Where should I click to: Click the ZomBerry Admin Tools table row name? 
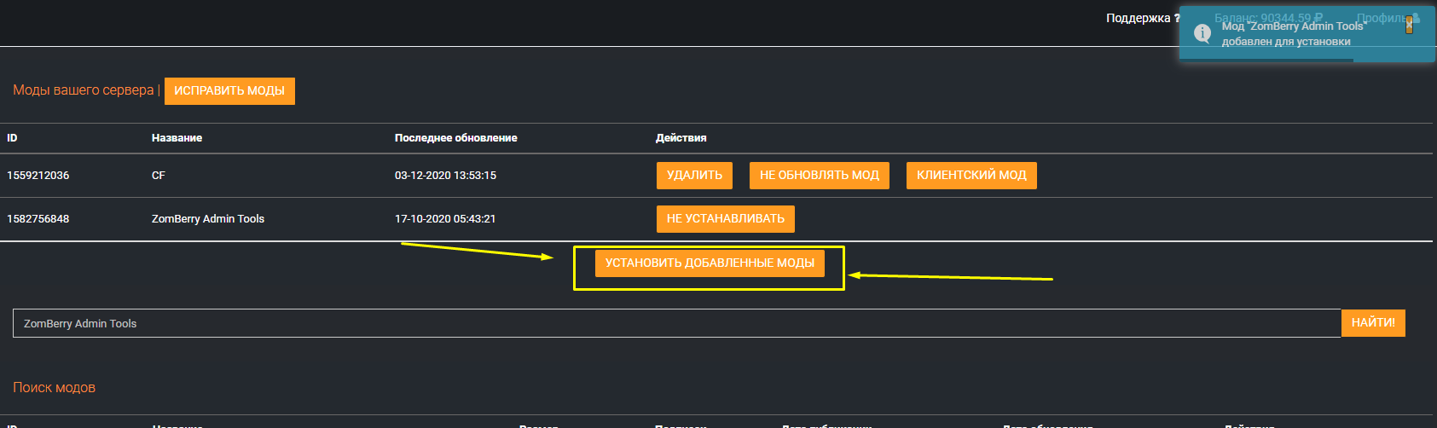[208, 218]
